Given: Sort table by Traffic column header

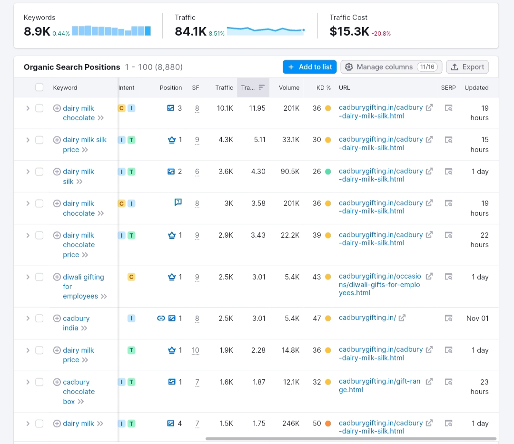Looking at the screenshot, I should point(224,88).
